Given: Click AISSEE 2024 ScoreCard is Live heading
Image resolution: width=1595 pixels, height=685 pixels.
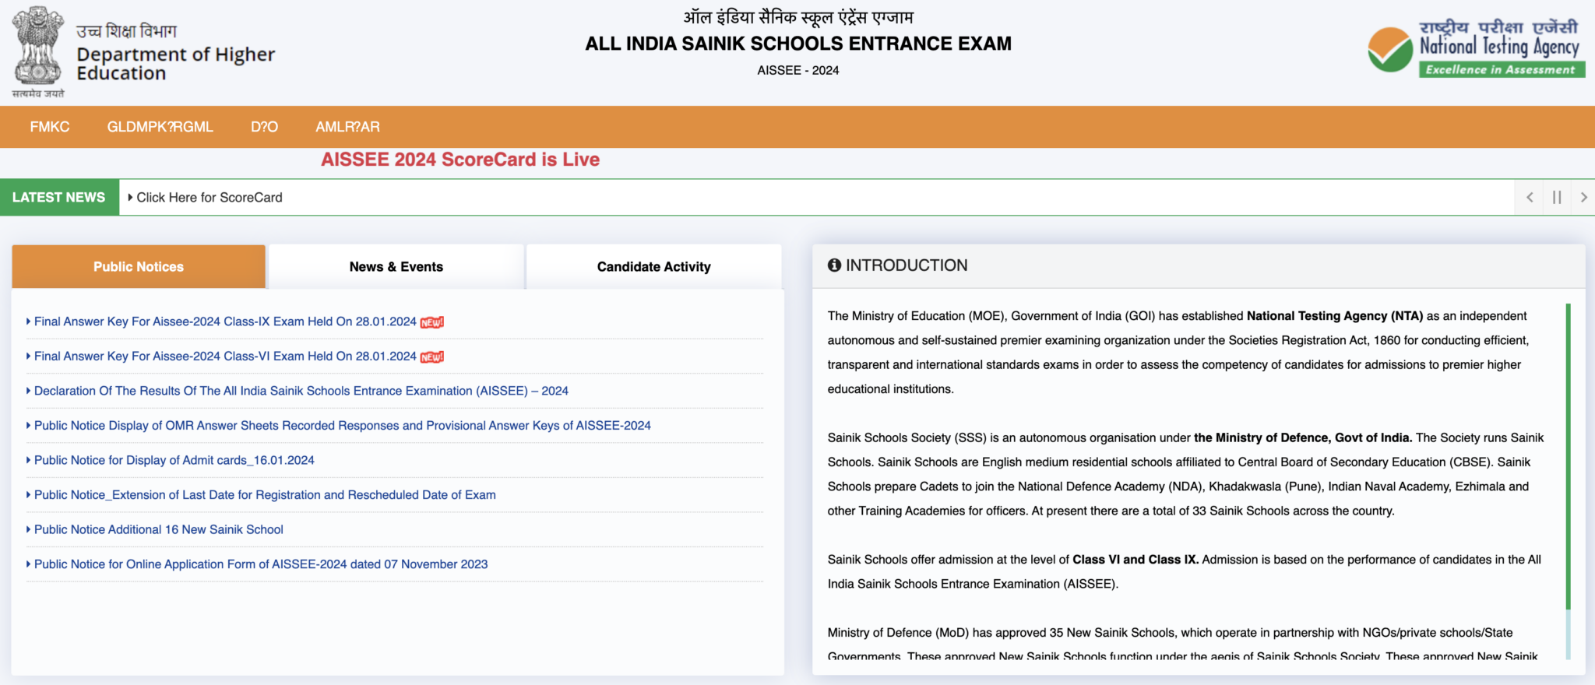Looking at the screenshot, I should point(460,160).
